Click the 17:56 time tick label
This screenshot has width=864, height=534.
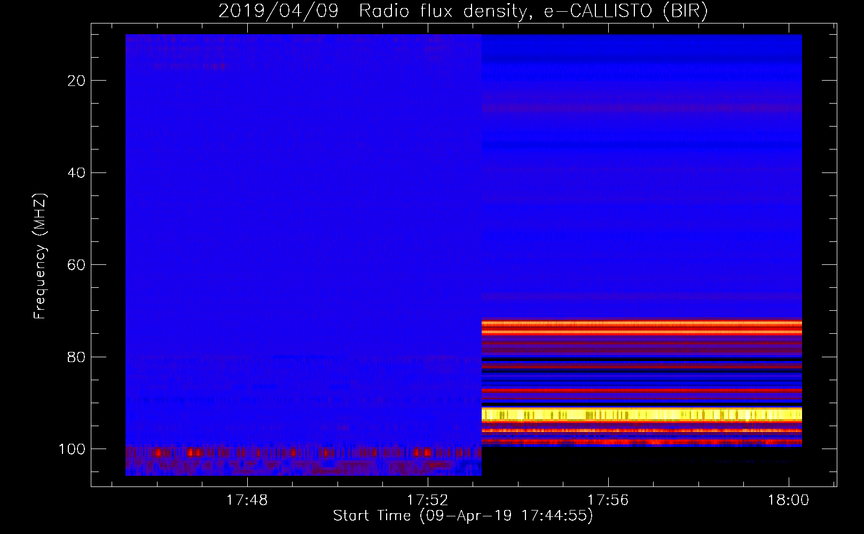608,500
